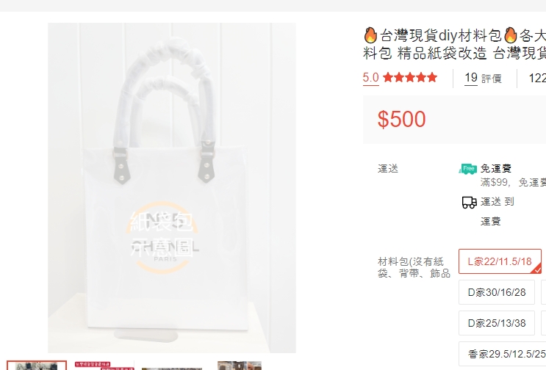The width and height of the screenshot is (546, 370).
Task: Open the 19 評價 reviews section
Action: pyautogui.click(x=483, y=78)
